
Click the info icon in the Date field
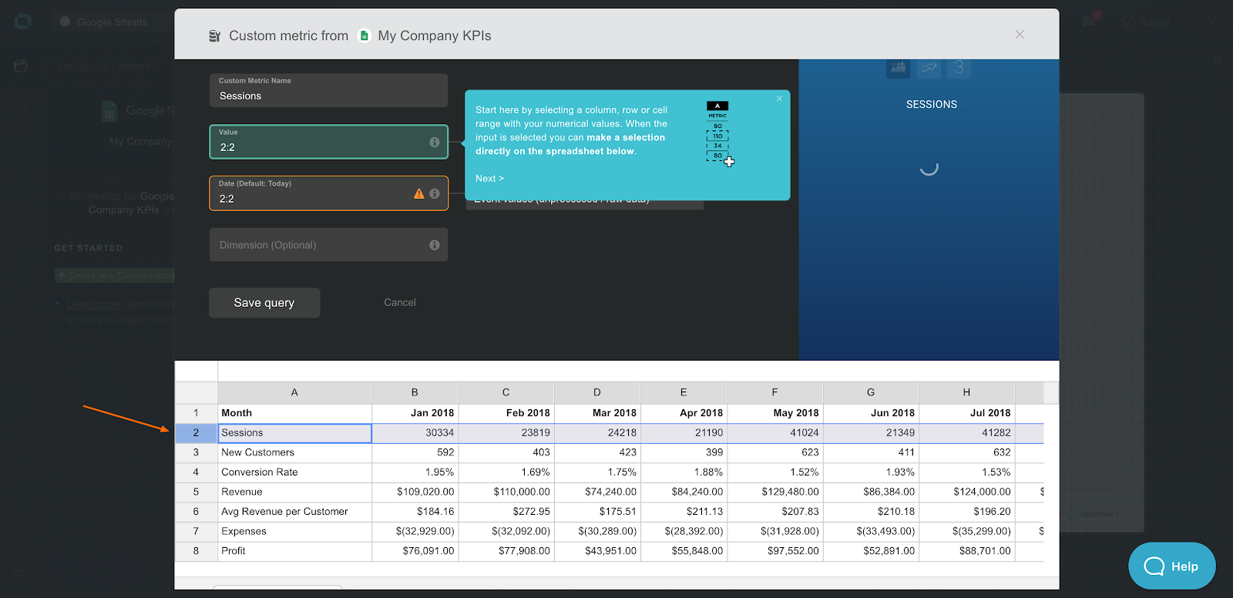pos(435,193)
